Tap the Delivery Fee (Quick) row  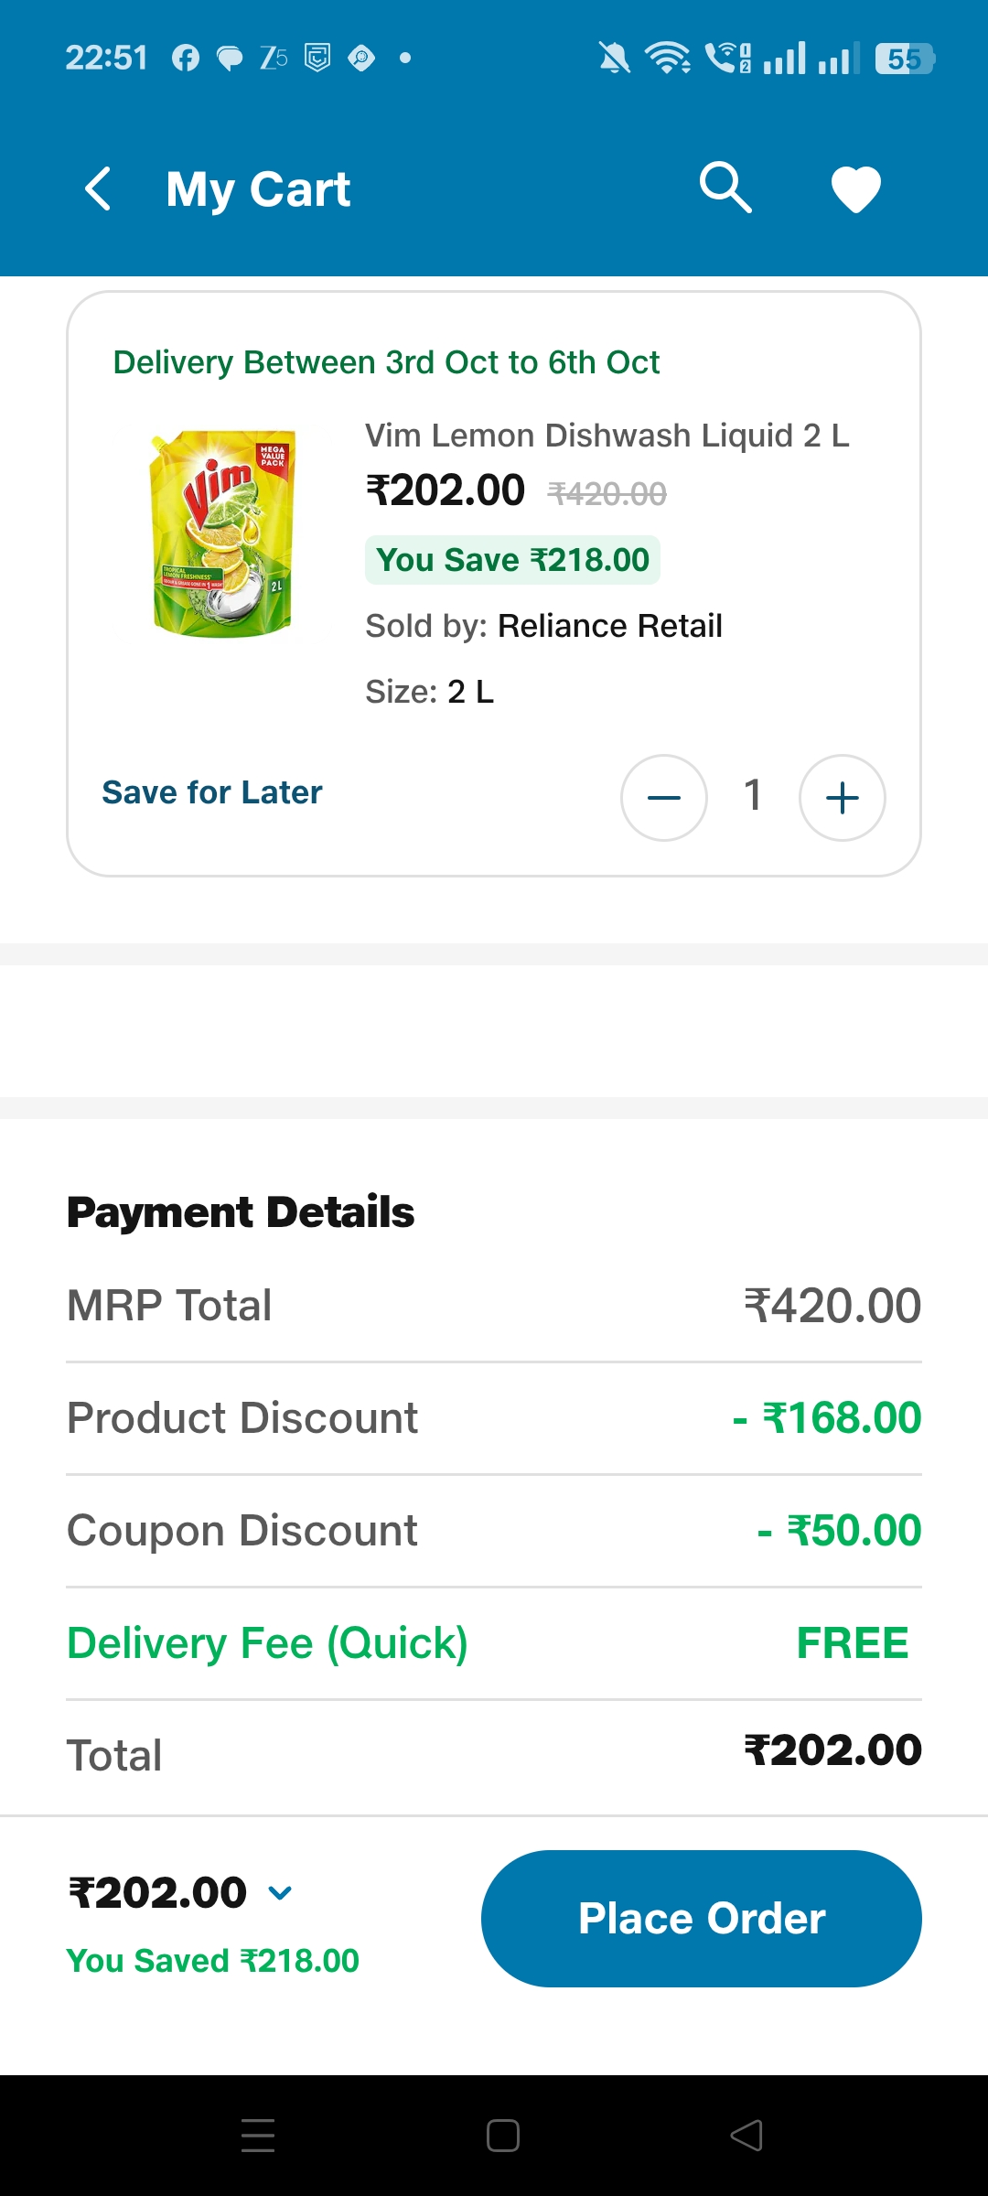pos(494,1643)
